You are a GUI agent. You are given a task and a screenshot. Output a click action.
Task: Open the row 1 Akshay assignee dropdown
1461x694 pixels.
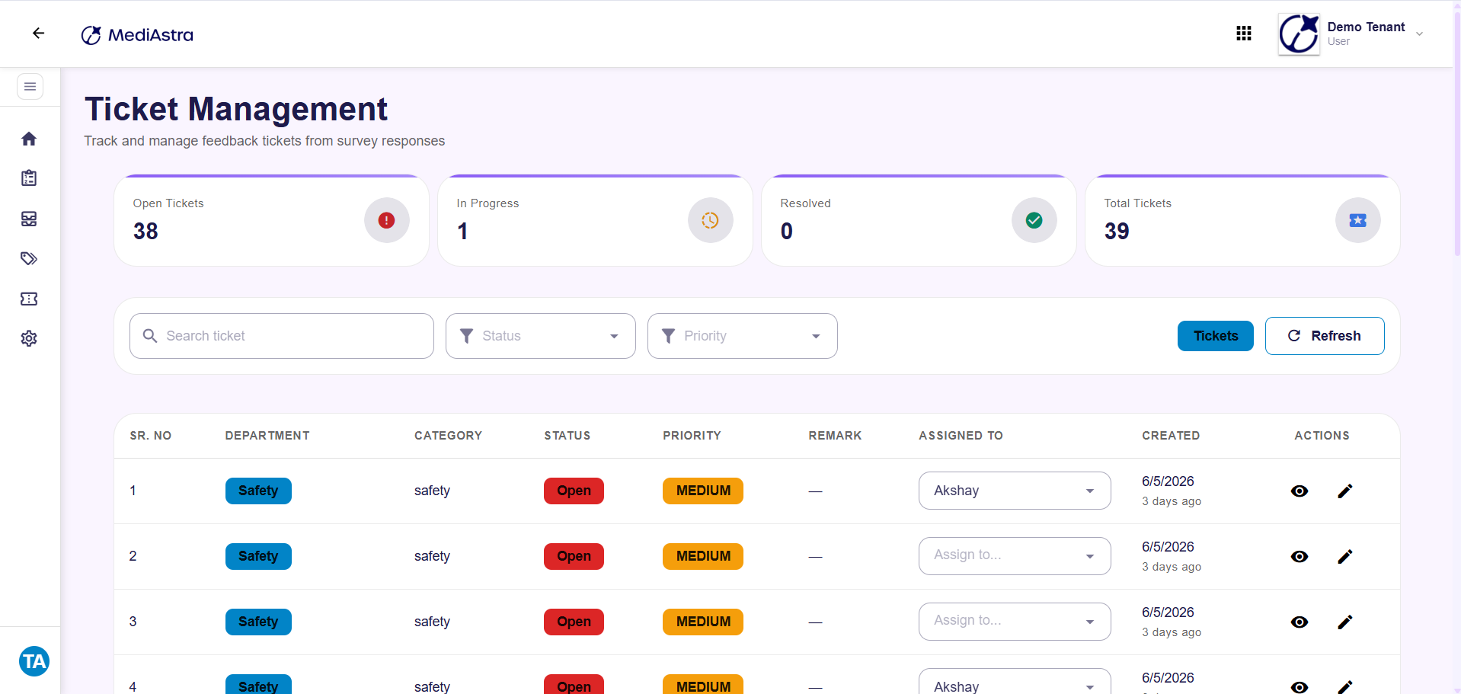click(1015, 491)
